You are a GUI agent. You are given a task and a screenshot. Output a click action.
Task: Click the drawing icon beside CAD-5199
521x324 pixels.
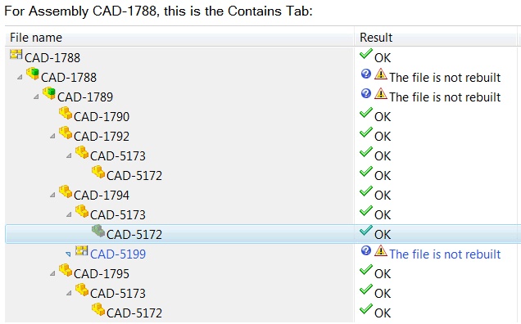click(81, 250)
